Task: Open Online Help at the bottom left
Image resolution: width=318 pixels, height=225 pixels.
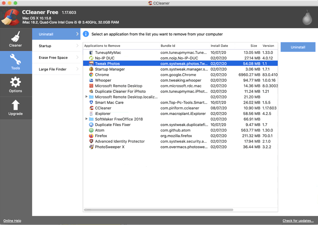Action: point(12,221)
